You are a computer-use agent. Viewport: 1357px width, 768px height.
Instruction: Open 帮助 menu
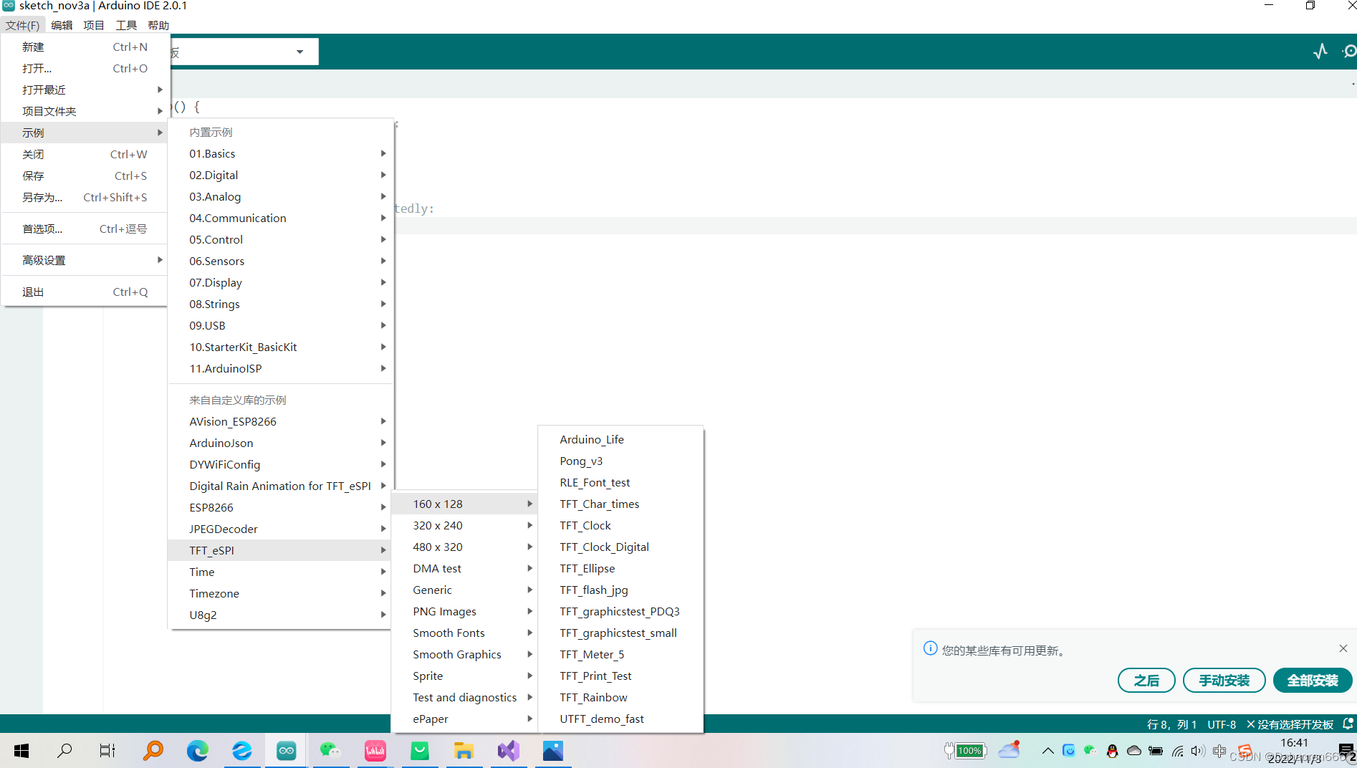[x=158, y=25]
